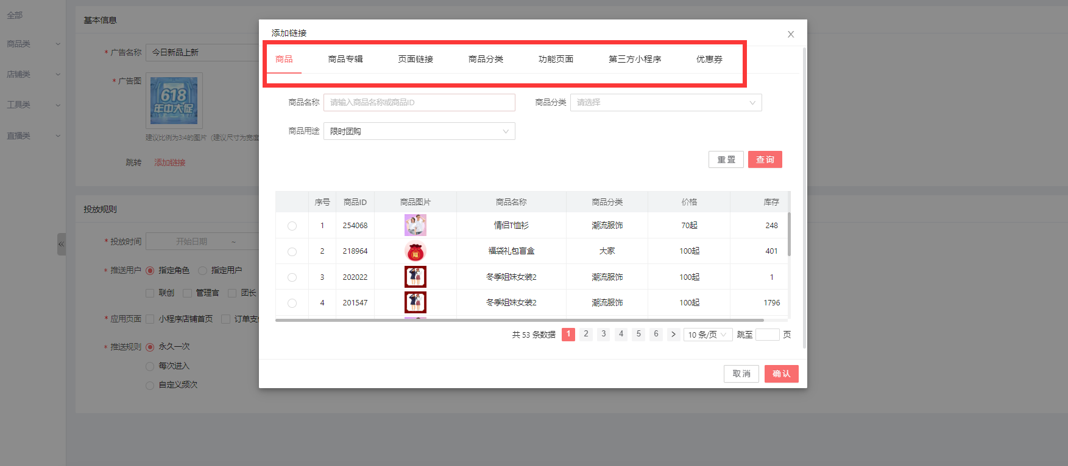
Task: Click the 情侣T恤衫 product thumbnail
Action: click(x=415, y=225)
